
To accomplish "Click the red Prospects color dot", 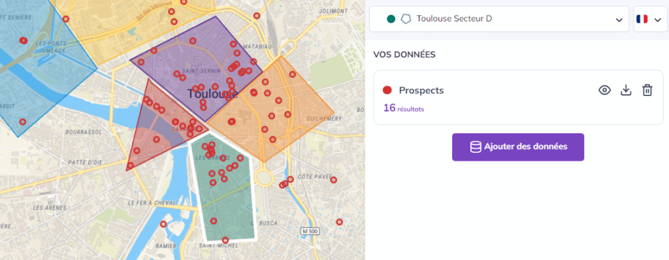I will 387,91.
